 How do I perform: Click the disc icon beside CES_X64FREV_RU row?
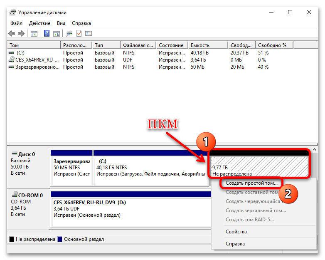pos(11,59)
